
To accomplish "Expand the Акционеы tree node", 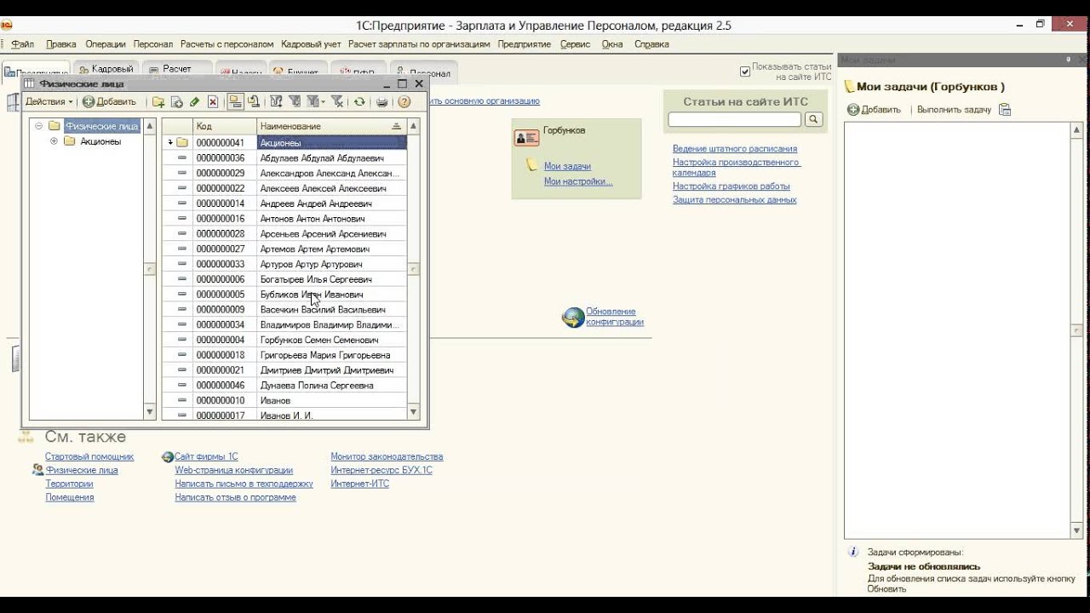I will 54,141.
